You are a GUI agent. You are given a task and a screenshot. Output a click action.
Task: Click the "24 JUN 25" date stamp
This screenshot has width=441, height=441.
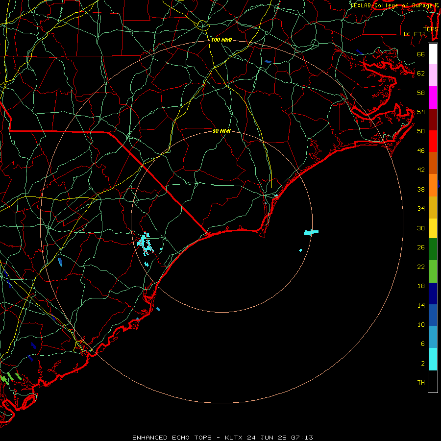point(268,438)
